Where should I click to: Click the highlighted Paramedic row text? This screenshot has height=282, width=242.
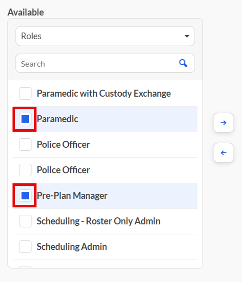(x=57, y=119)
